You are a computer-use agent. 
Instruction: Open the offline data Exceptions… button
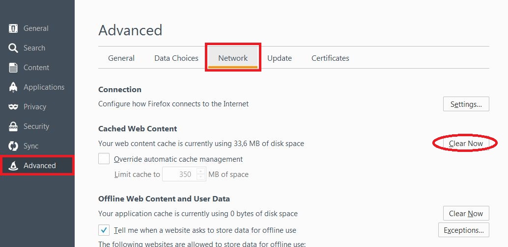464,230
